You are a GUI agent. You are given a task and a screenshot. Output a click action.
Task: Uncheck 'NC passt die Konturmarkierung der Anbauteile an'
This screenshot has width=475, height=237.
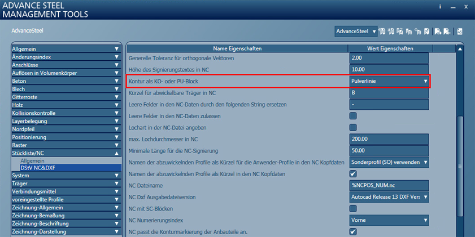(353, 232)
